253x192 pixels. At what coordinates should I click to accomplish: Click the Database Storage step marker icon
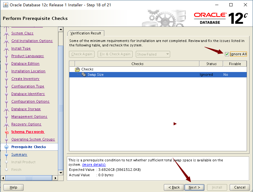click(6, 109)
